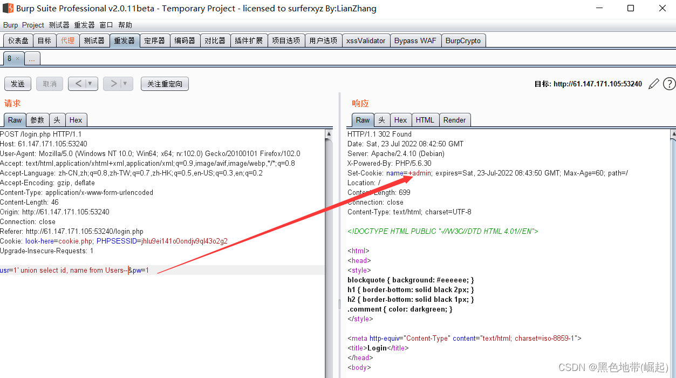Click the DOCTYPE declaration line in response
This screenshot has width=676, height=378.
[x=443, y=231]
